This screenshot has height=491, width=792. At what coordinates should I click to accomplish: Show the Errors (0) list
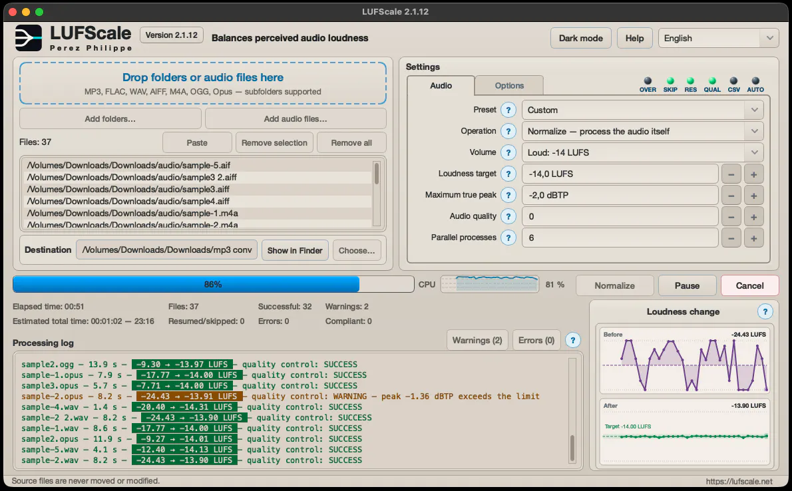pos(536,340)
